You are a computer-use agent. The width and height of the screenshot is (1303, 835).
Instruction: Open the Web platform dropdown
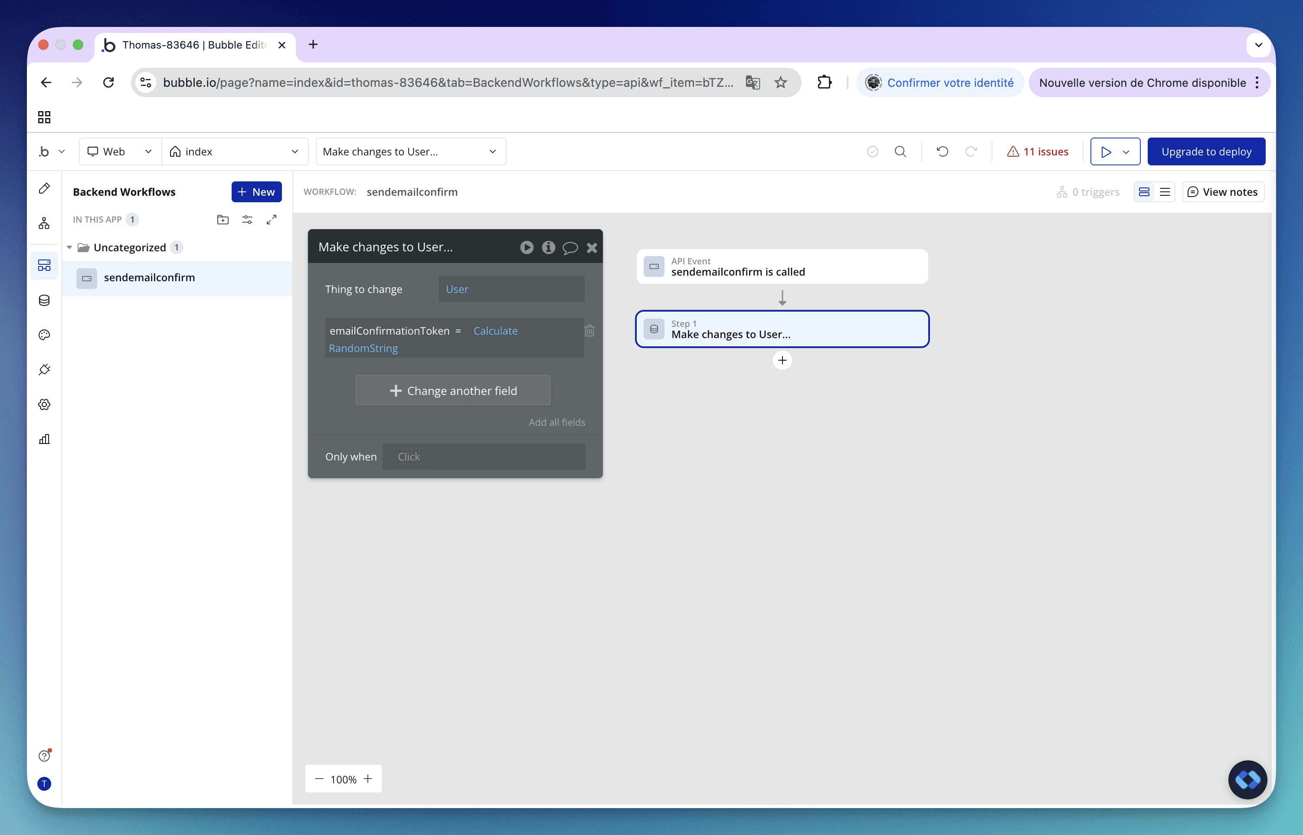click(120, 152)
